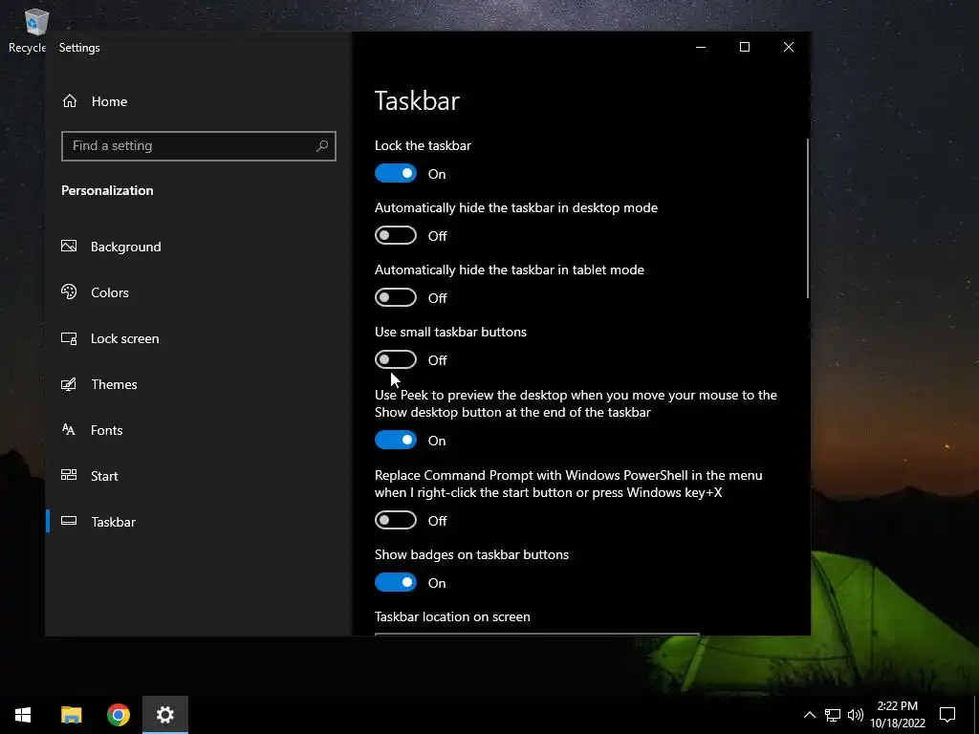The image size is (979, 734).
Task: Click the Background picture icon in sidebar
Action: [69, 246]
